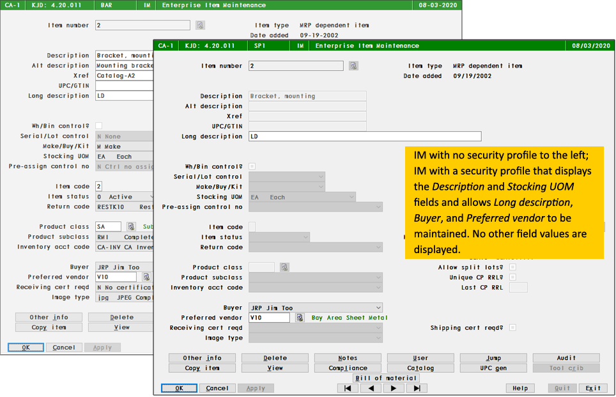This screenshot has height=397, width=616.
Task: Open Preferred vendor lookup in back window
Action: point(146,277)
